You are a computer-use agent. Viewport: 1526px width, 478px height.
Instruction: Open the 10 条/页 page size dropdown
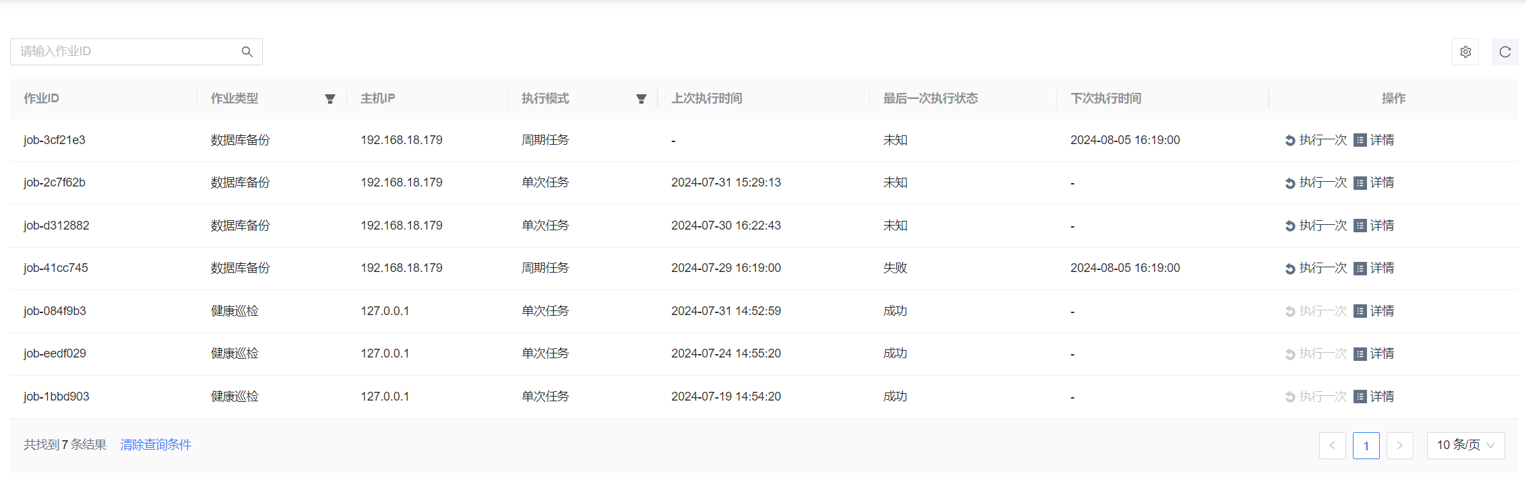[x=1465, y=446]
